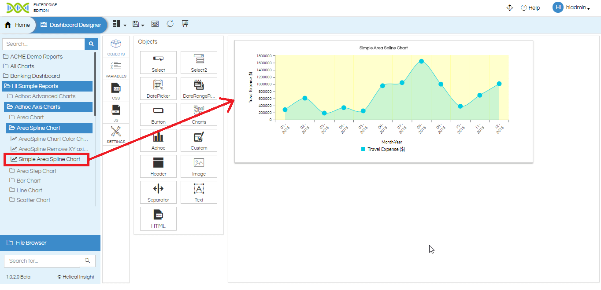
Task: Focus the report Search field
Action: [x=44, y=44]
